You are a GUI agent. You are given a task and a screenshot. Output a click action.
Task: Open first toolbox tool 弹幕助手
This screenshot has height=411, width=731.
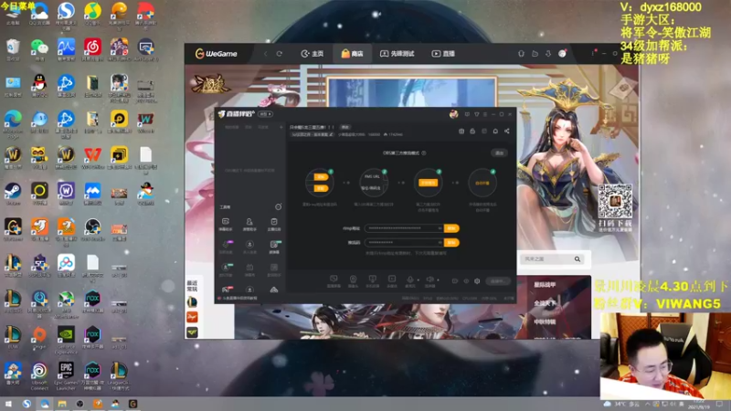(225, 224)
